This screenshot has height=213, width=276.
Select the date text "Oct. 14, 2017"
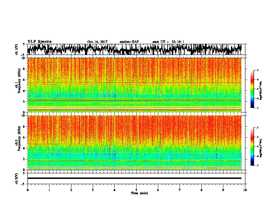click(x=97, y=42)
